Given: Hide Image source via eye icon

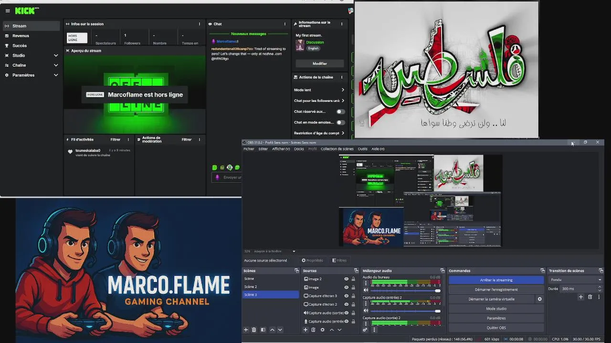Looking at the screenshot, I should [x=347, y=287].
